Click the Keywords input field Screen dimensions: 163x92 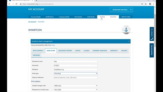point(76,65)
